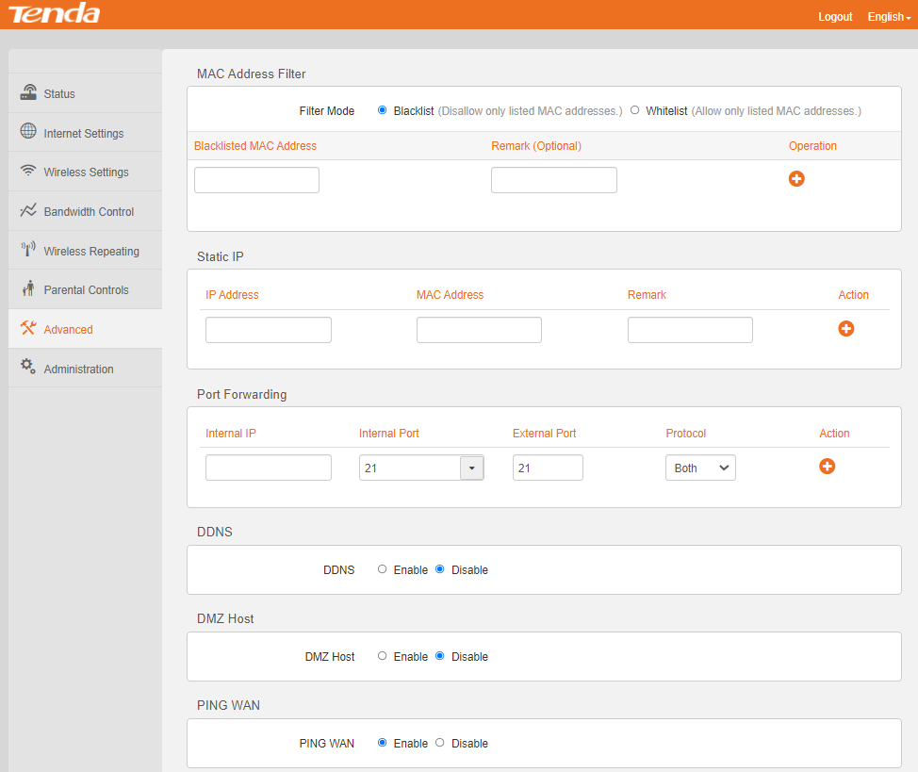Open the Internal Port dropdown arrow

tap(472, 468)
